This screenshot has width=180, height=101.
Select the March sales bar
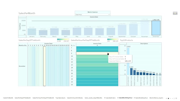(54, 32)
